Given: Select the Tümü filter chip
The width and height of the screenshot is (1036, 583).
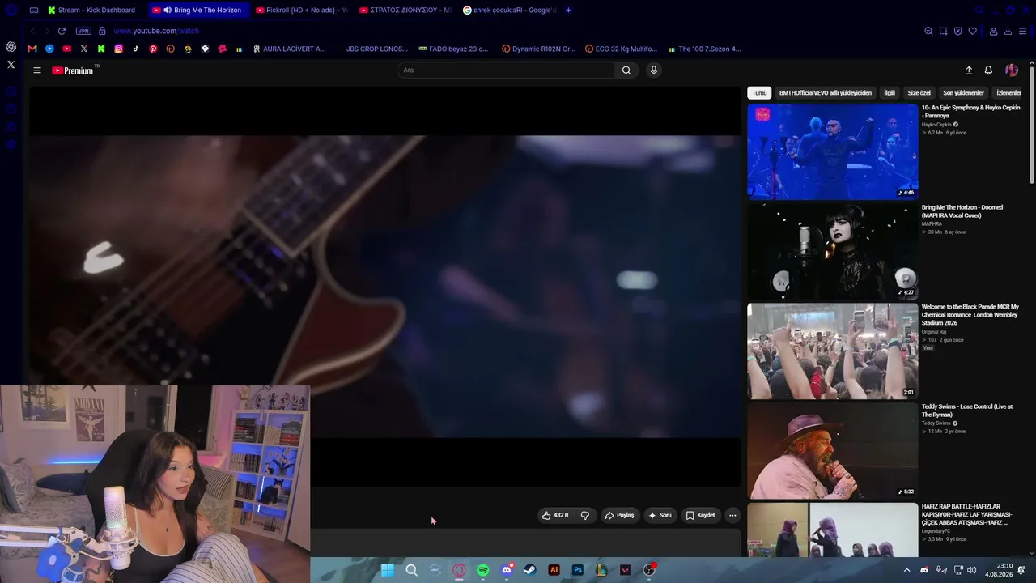Looking at the screenshot, I should coord(758,93).
